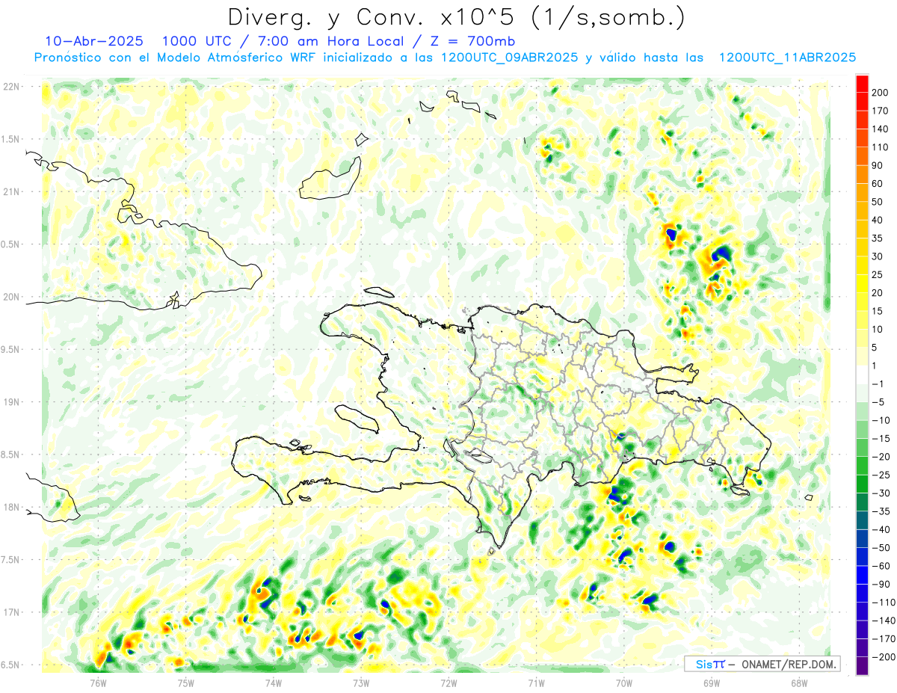897x693 pixels.
Task: Click the '74W' longitude label
Action: pyautogui.click(x=274, y=683)
